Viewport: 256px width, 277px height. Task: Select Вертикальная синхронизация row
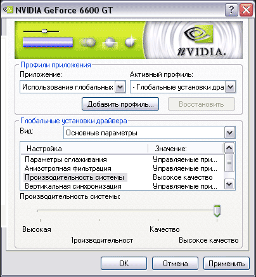click(x=122, y=186)
